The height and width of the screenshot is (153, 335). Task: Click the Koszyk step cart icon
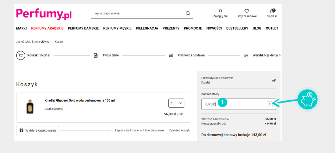tap(21, 55)
